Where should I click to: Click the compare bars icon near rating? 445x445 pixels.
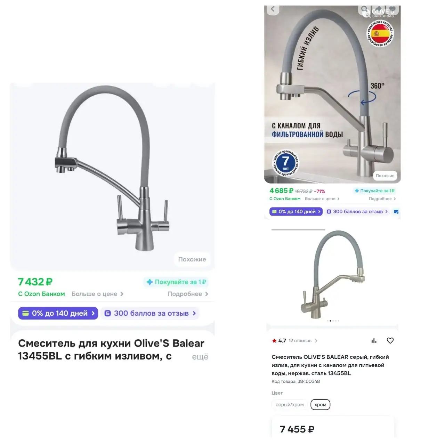tap(374, 341)
